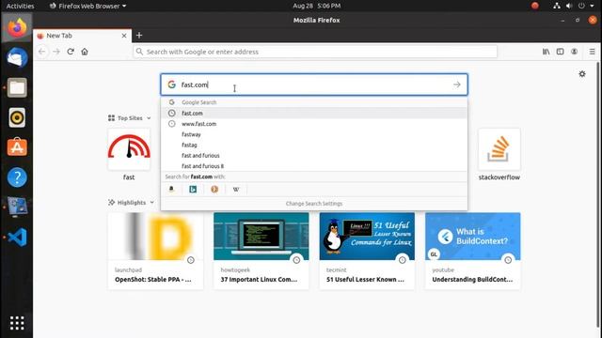
Task: Click the red recording indicator icon
Action: point(535,6)
